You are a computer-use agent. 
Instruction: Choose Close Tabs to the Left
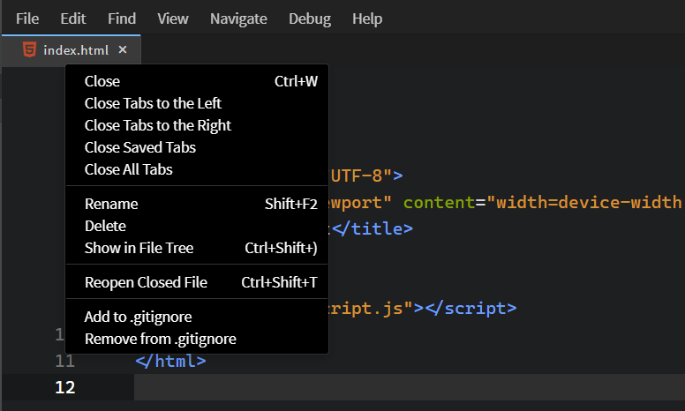pos(197,103)
